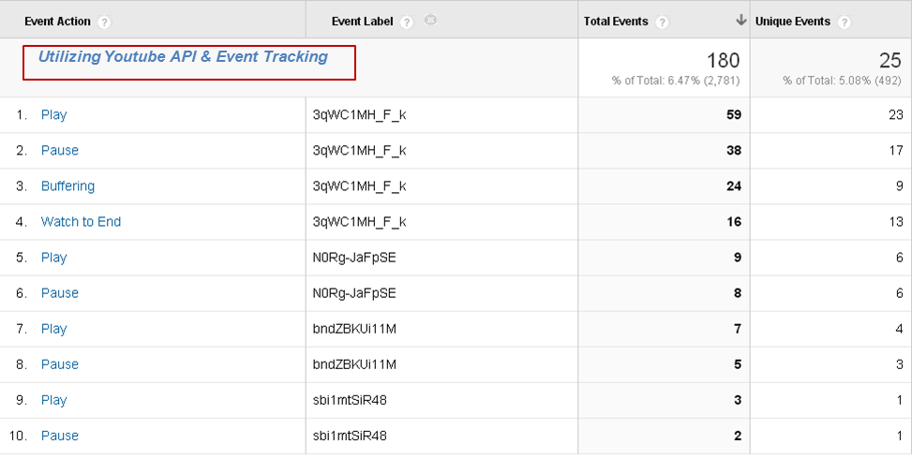Sort by the Unique Events column header
912x459 pixels.
(x=793, y=22)
